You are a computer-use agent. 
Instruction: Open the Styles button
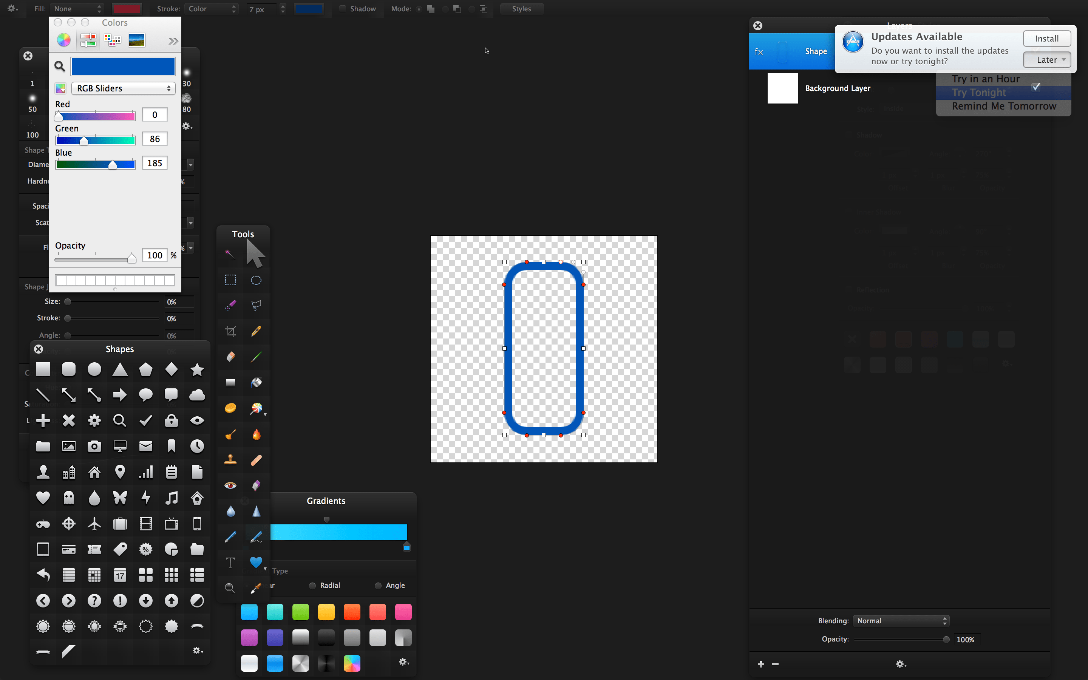point(521,9)
